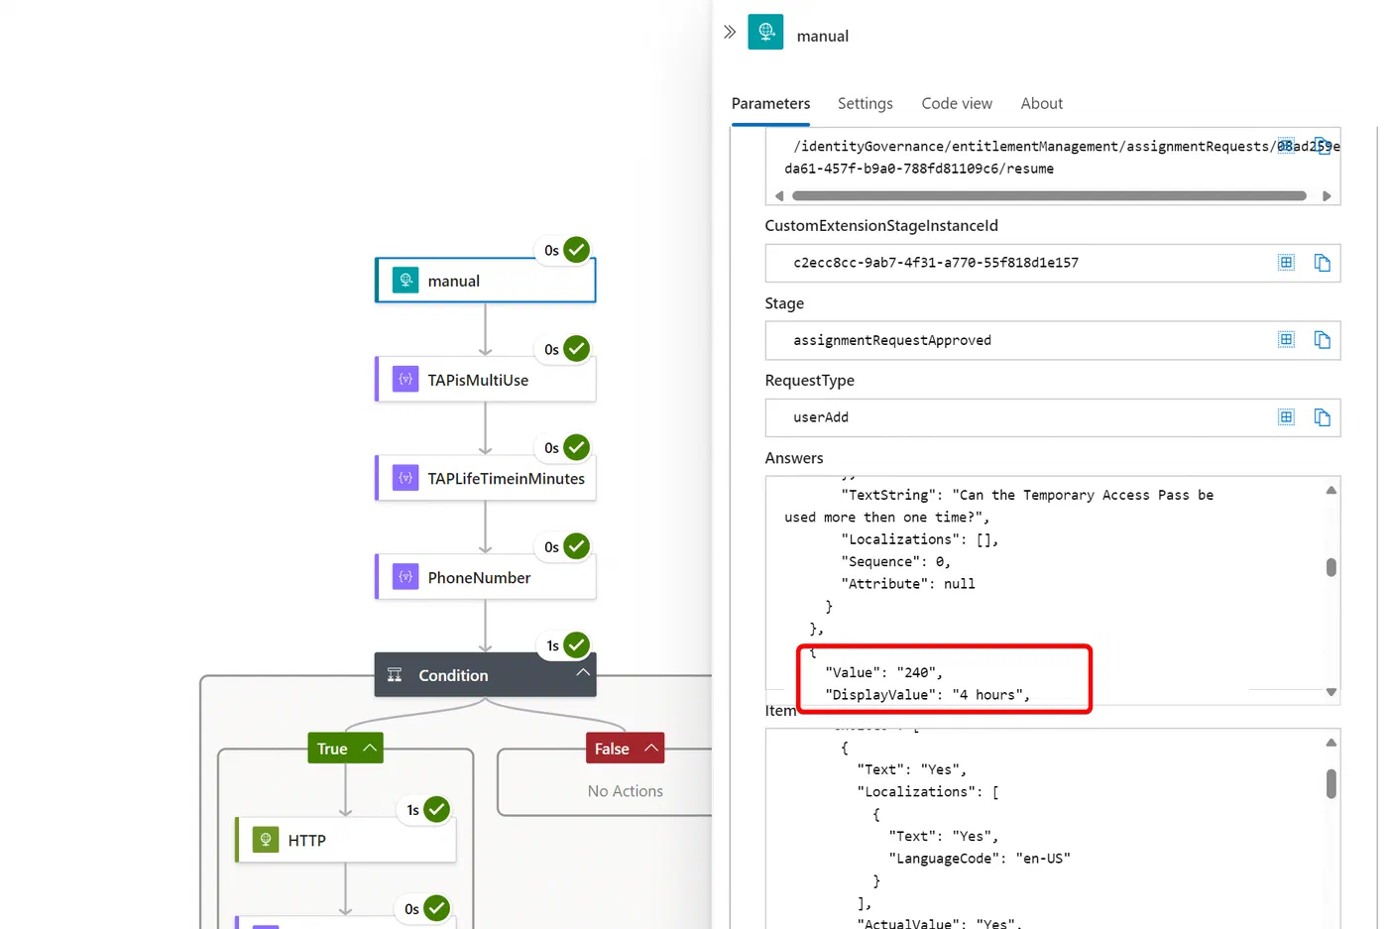Open the PhoneNumber variable action
Viewport: 1388px width, 929px height.
click(x=485, y=577)
